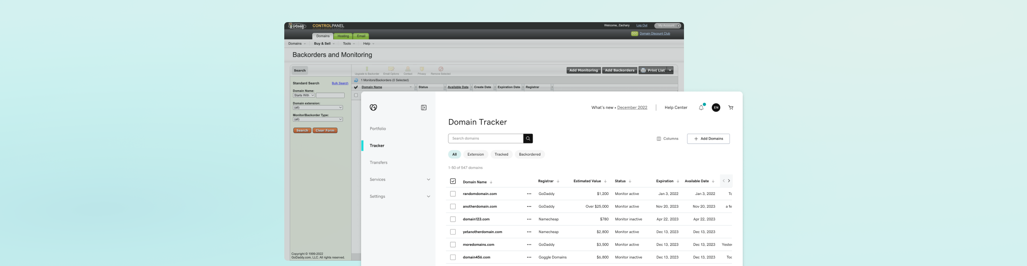Check the domain123.com row checkbox
Screen dimensions: 1027x266
coord(453,219)
